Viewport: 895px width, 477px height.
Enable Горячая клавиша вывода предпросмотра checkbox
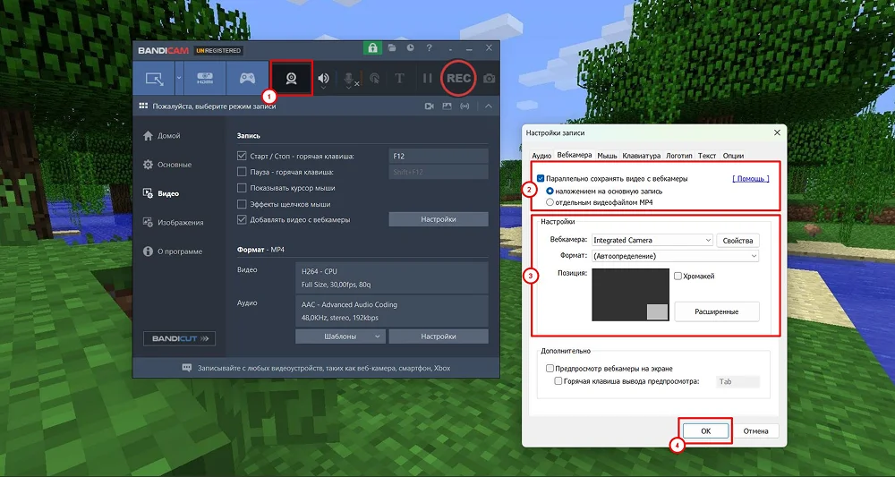pos(558,381)
